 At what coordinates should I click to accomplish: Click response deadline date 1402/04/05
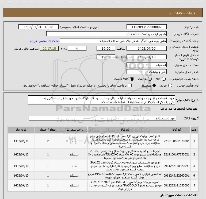pyautogui.click(x=147, y=48)
